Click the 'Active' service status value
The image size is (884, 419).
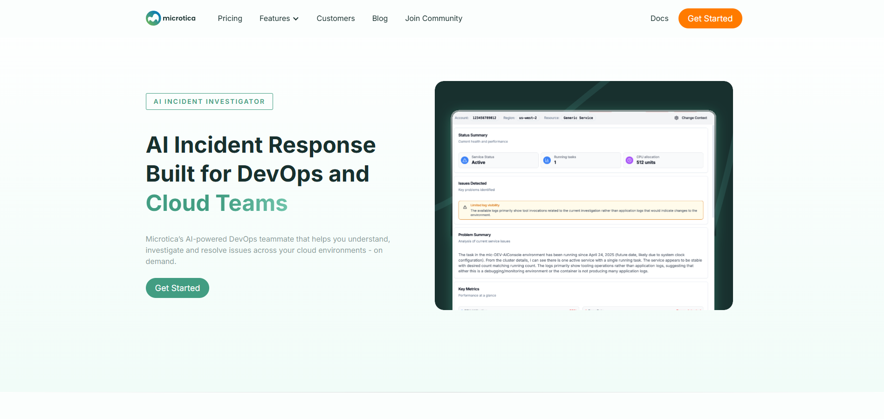478,162
